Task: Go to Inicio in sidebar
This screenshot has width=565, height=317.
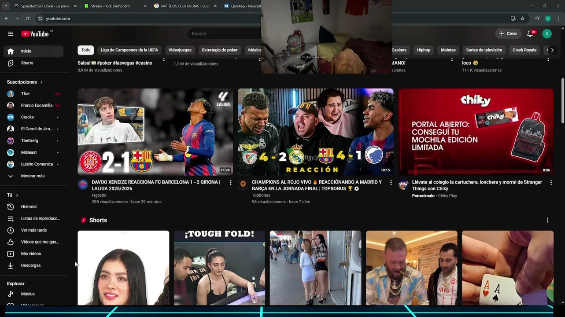Action: 33,51
